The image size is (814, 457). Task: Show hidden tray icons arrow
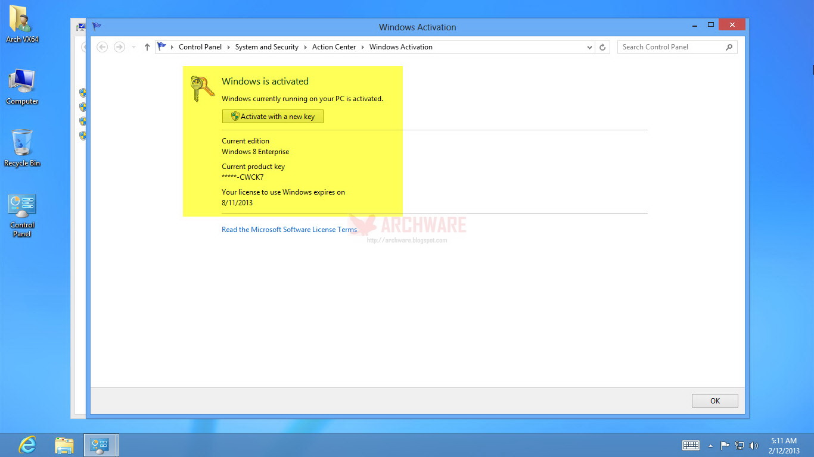point(710,445)
